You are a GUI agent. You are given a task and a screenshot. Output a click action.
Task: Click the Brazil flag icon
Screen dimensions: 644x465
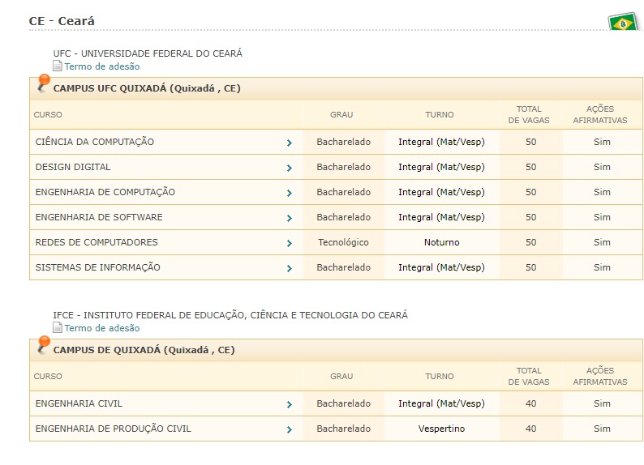(x=623, y=22)
